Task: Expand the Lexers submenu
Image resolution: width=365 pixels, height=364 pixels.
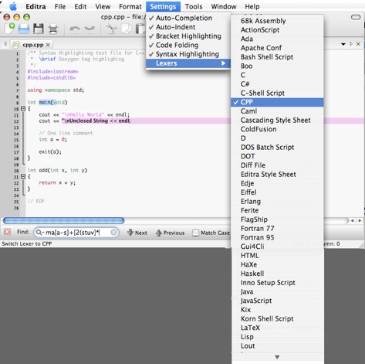Action: point(188,63)
